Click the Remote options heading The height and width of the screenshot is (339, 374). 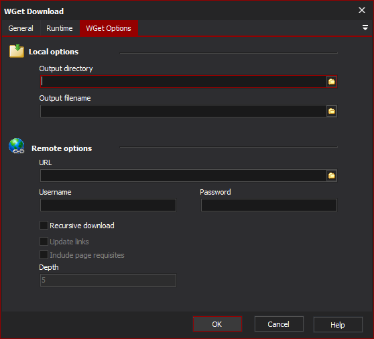[x=62, y=148]
